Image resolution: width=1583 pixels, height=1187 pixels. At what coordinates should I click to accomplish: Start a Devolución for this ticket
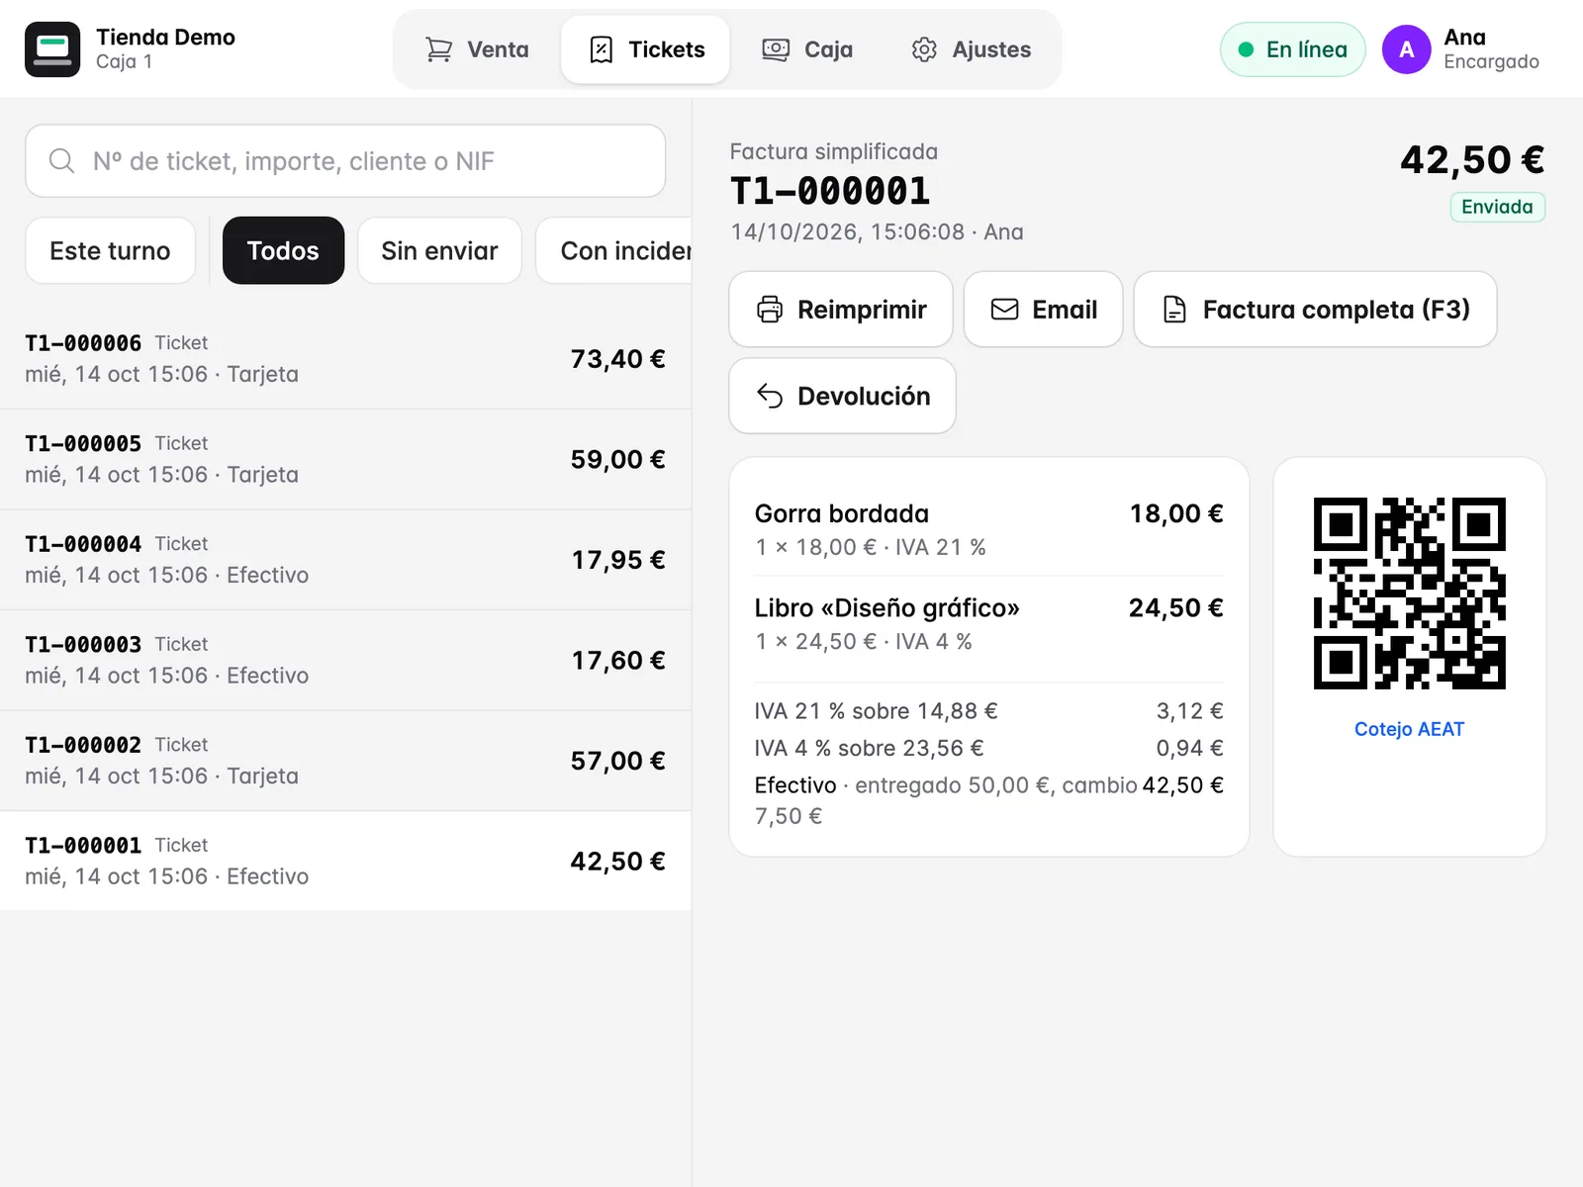pos(842,396)
